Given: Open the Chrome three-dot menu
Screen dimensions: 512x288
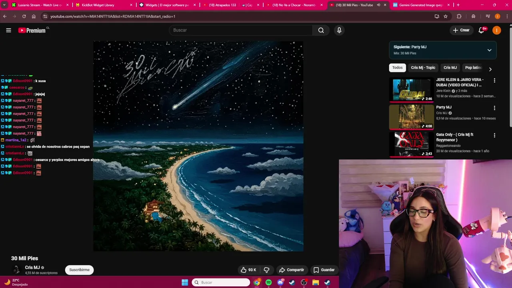Looking at the screenshot, I should click(x=507, y=16).
